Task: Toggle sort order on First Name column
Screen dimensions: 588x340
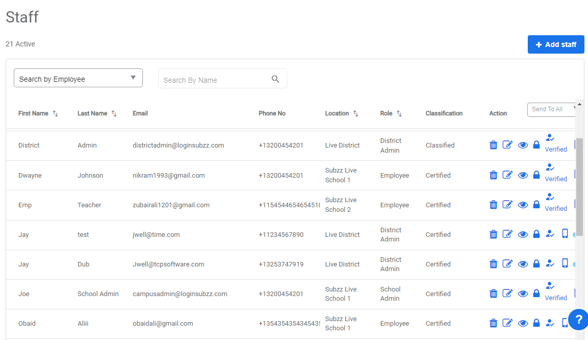Action: click(56, 113)
